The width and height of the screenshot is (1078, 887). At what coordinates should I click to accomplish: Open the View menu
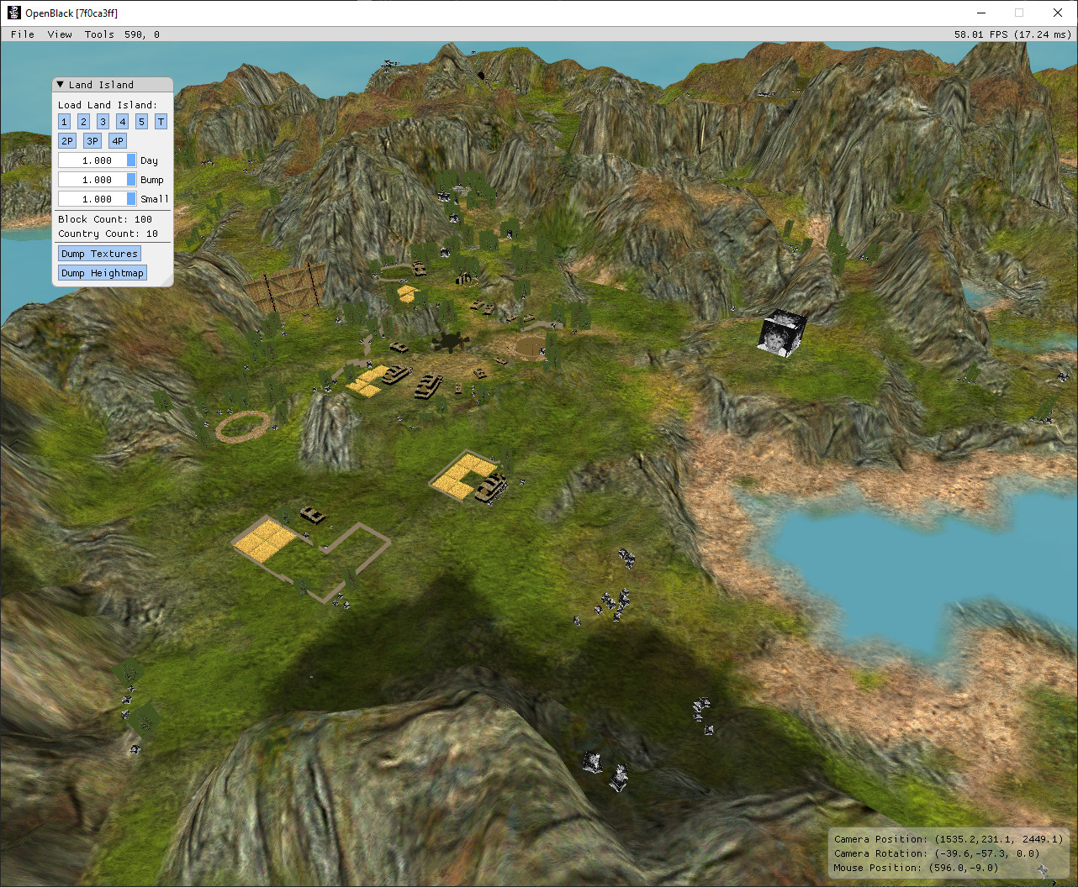[x=60, y=34]
